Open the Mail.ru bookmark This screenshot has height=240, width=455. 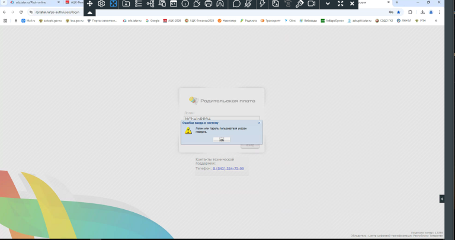28,21
